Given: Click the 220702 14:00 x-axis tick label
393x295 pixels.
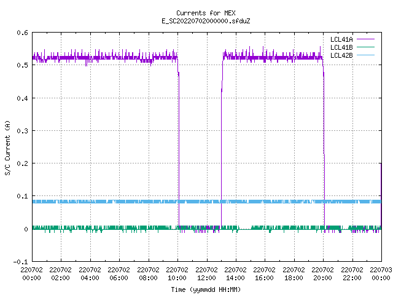Looking at the screenshot, I should pyautogui.click(x=235, y=274).
